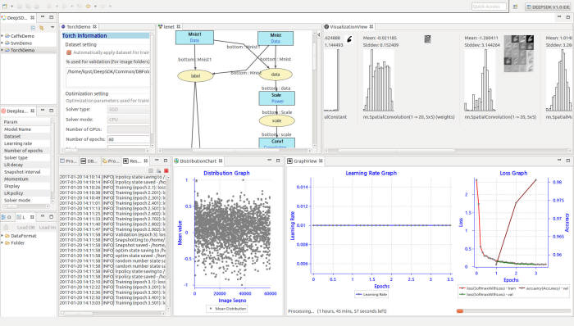Viewport: 574px width, 326px height.
Task: Click the clear console icon in result toolbar
Action: [150, 170]
